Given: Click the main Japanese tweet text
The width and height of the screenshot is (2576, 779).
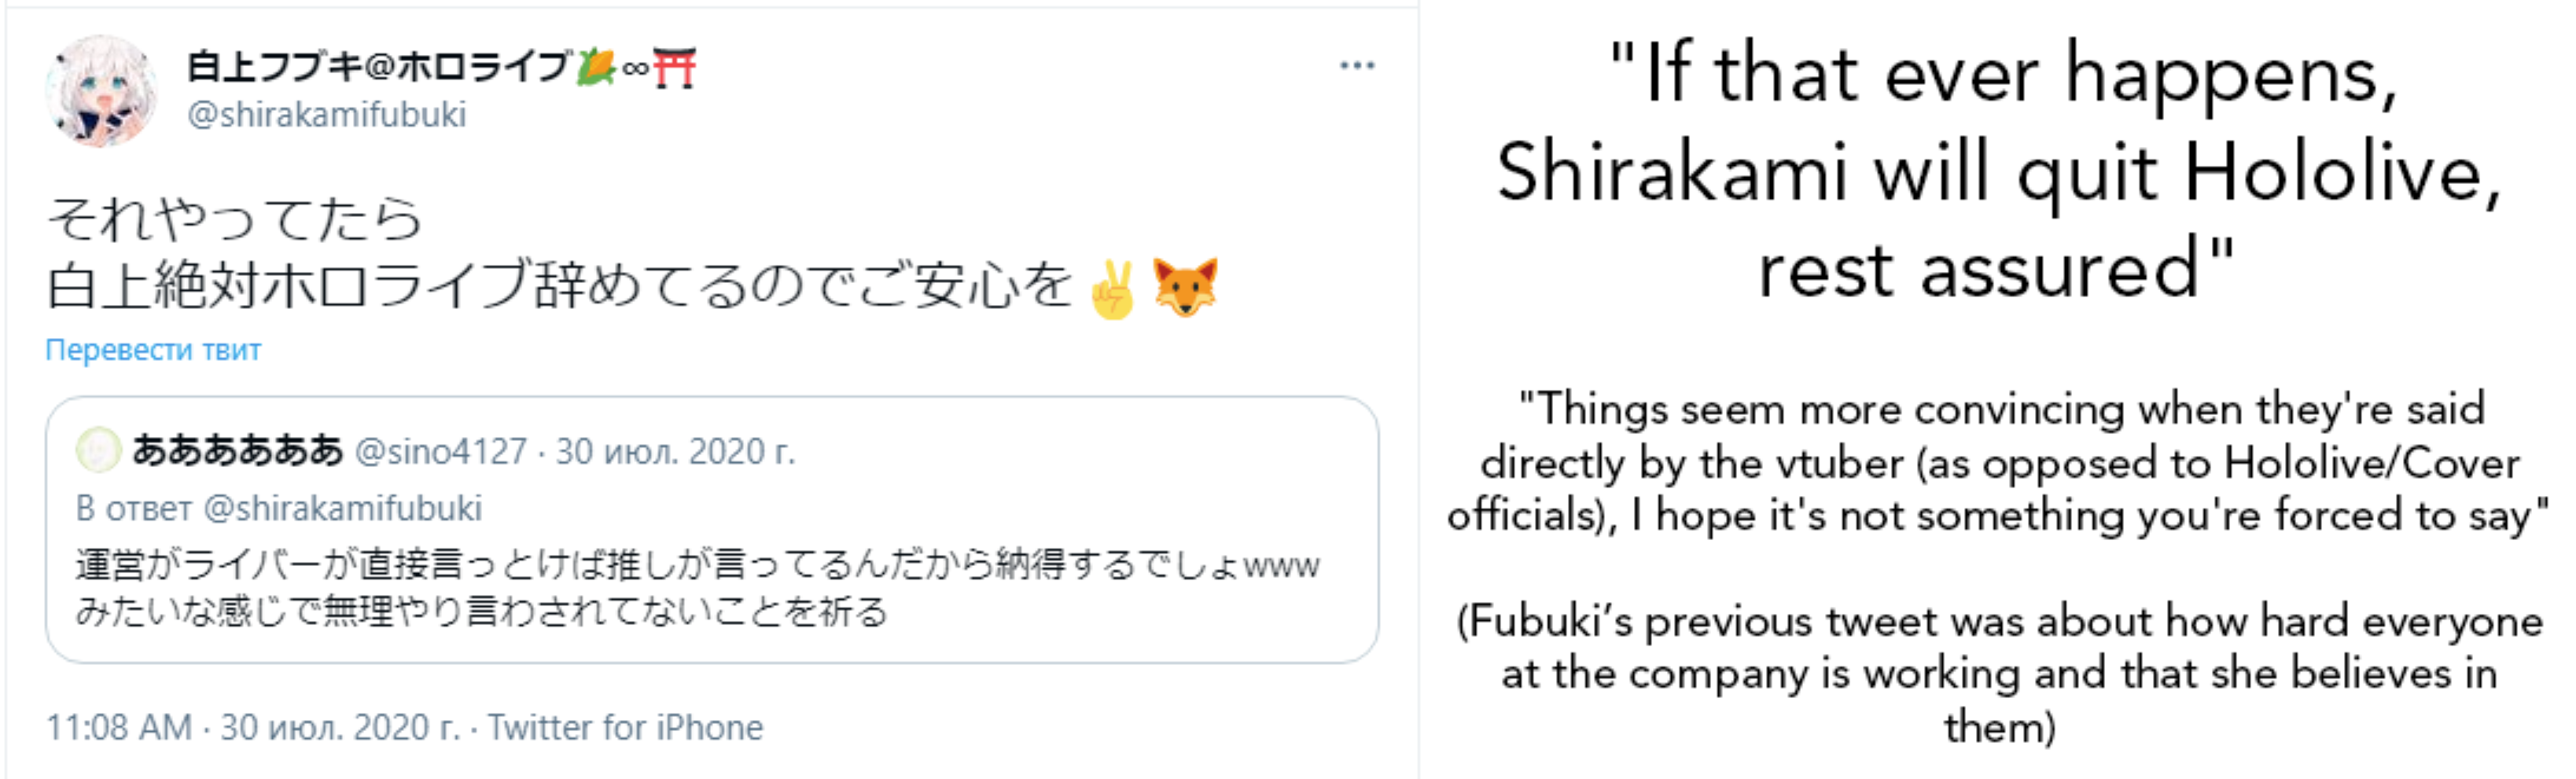Looking at the screenshot, I should coord(560,254).
